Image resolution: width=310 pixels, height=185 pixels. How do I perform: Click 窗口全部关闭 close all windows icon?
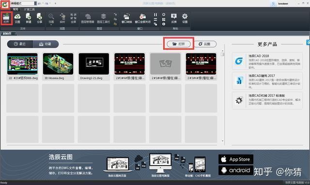[x=143, y=18]
